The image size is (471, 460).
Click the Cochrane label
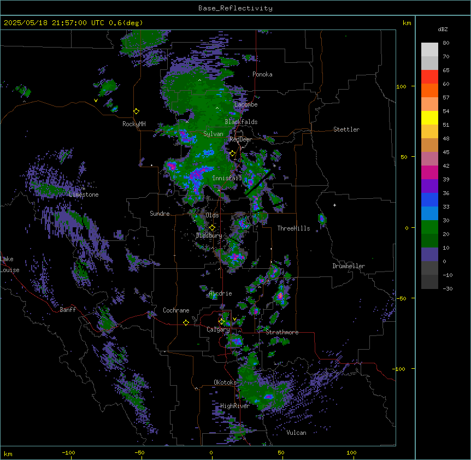[x=176, y=310]
